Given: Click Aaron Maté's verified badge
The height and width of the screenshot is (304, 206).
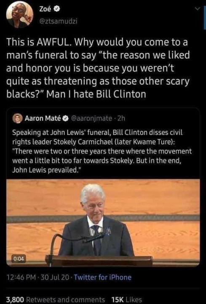Looking at the screenshot, I should [66, 118].
